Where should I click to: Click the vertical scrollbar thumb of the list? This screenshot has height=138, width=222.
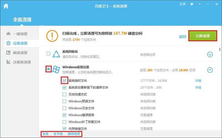pyautogui.click(x=220, y=49)
